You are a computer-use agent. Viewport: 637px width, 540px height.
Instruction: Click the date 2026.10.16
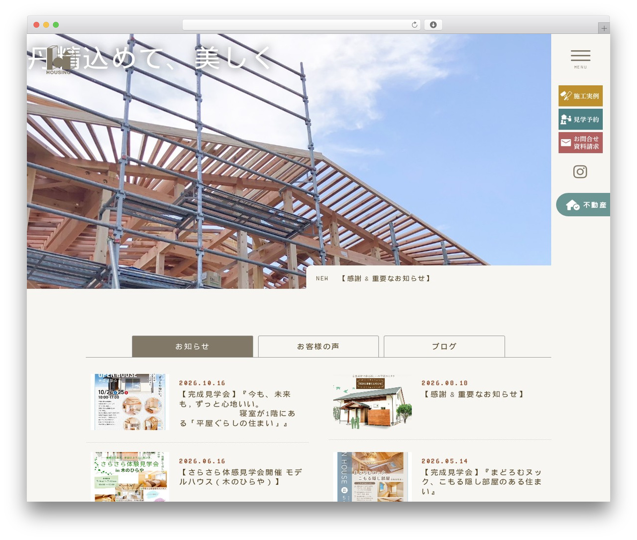203,383
